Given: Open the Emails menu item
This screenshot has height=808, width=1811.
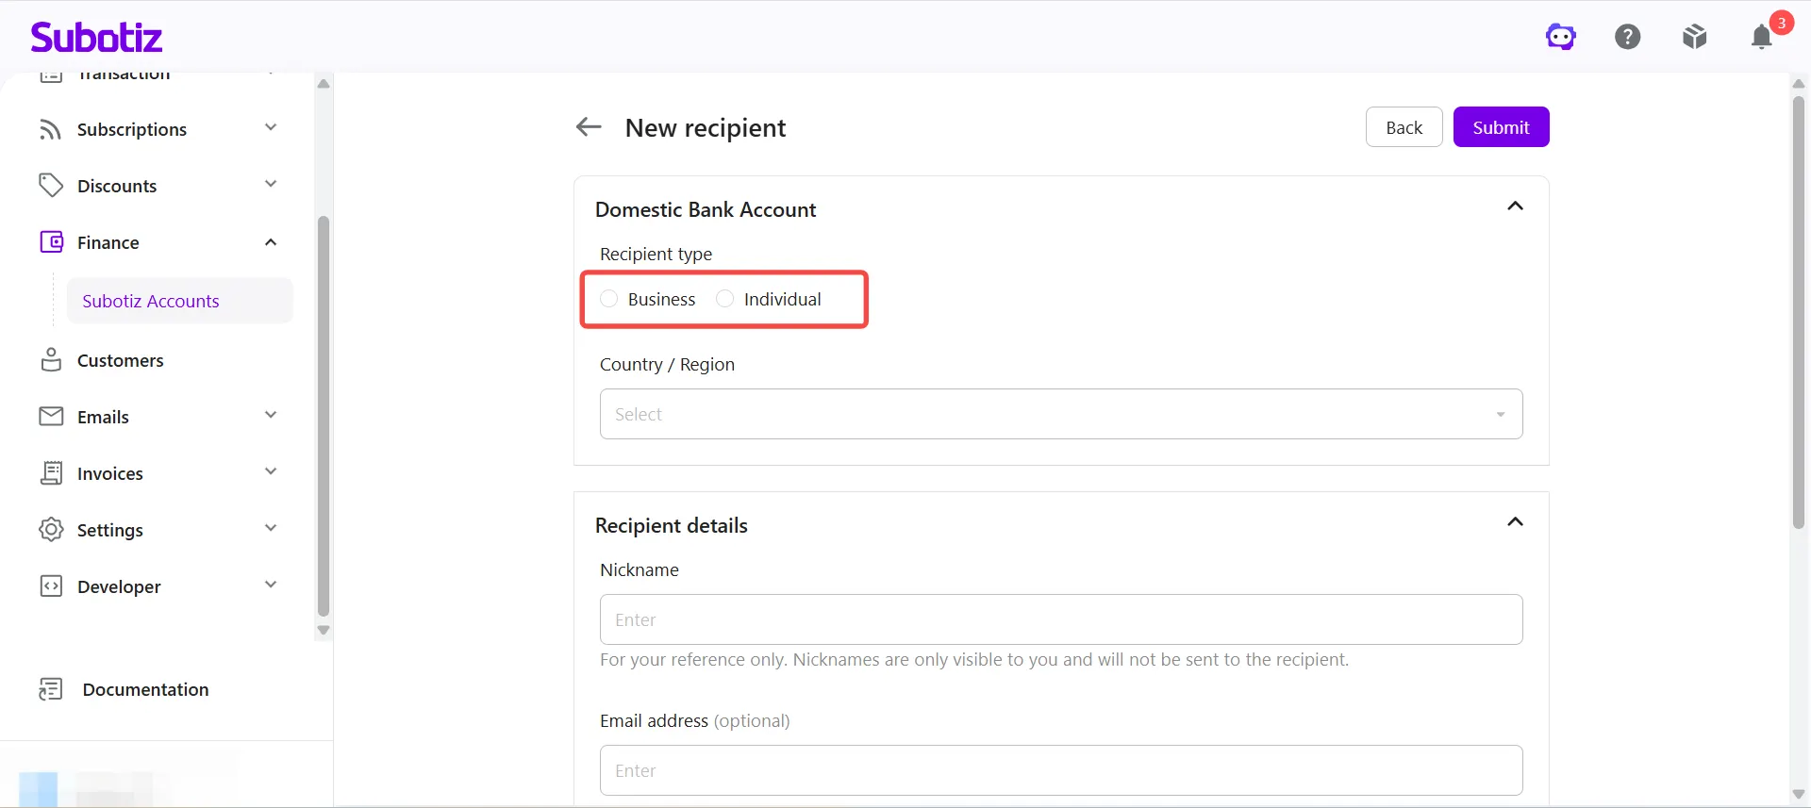Looking at the screenshot, I should [103, 417].
